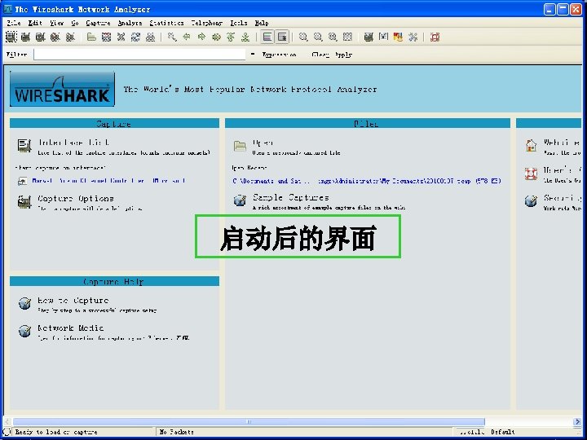Open the filter Expression builder button
587x440 pixels.
click(x=280, y=55)
